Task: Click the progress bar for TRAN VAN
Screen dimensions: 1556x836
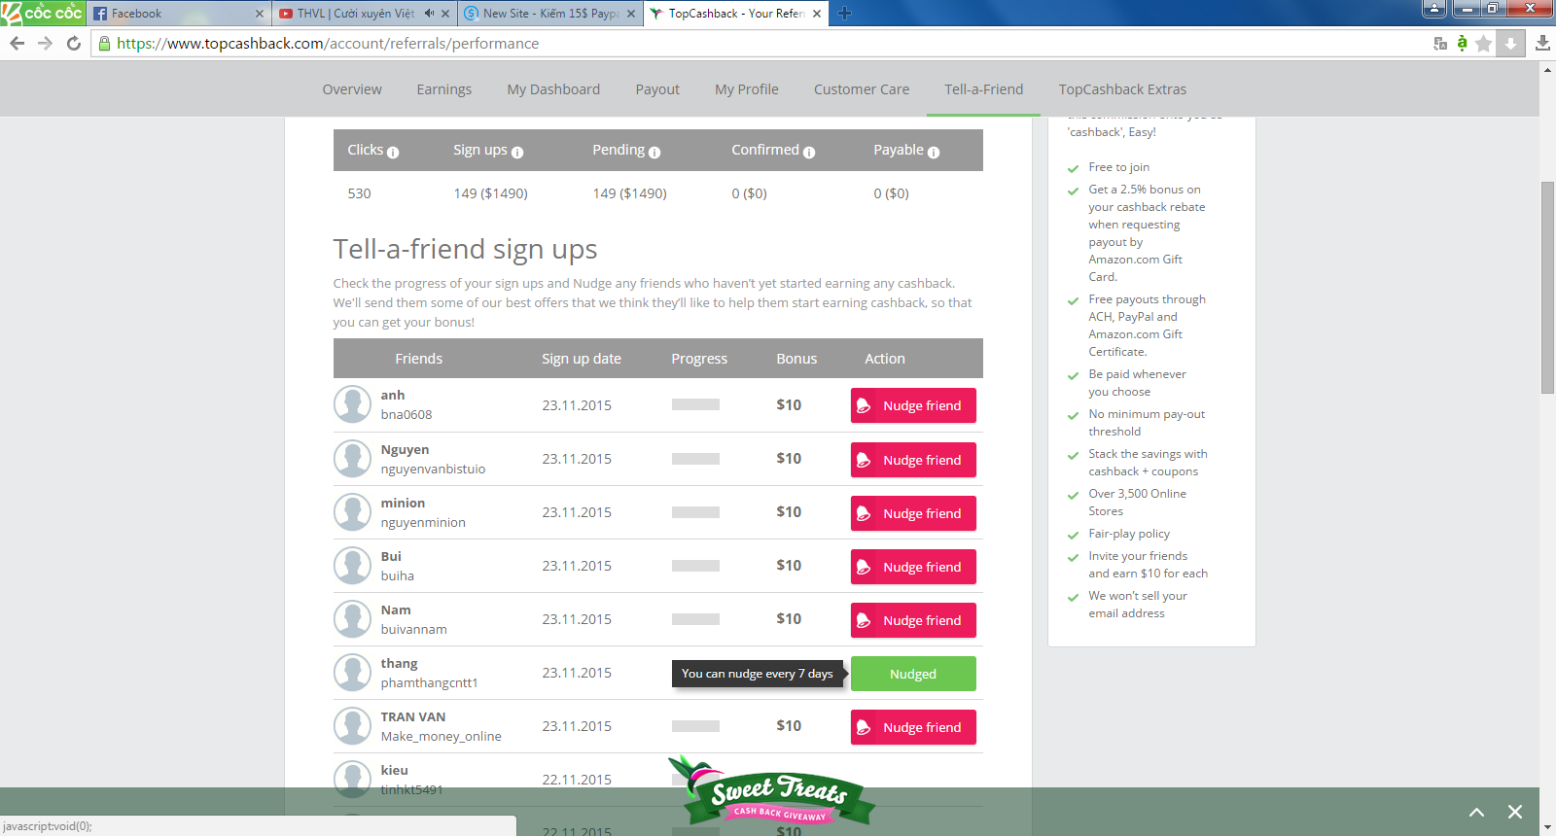Action: (x=695, y=726)
